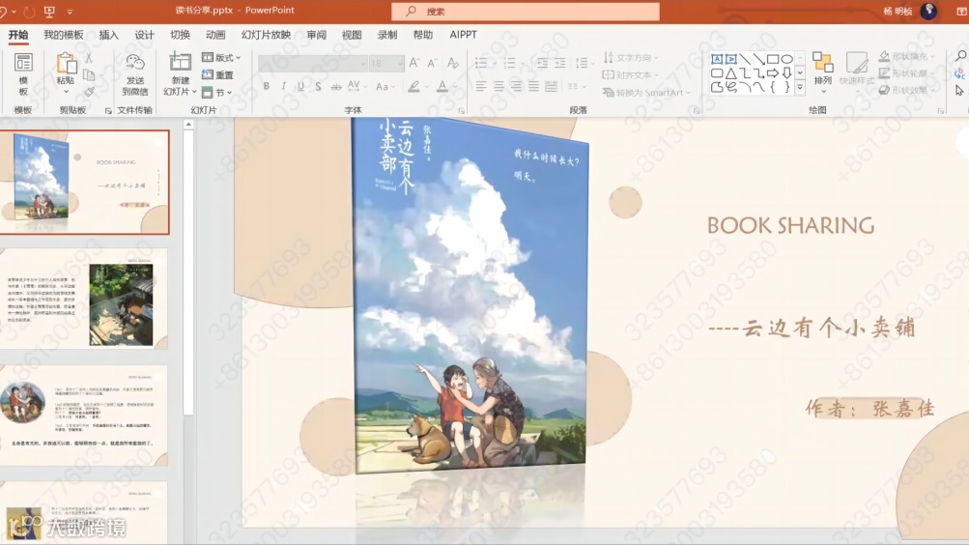
Task: Open the 设计 Design tab
Action: click(145, 35)
